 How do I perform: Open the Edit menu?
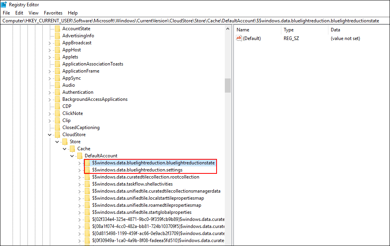(x=19, y=13)
